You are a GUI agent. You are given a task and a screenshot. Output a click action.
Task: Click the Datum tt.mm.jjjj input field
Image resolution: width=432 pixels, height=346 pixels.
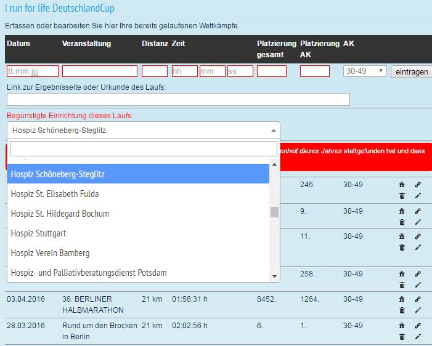(32, 71)
